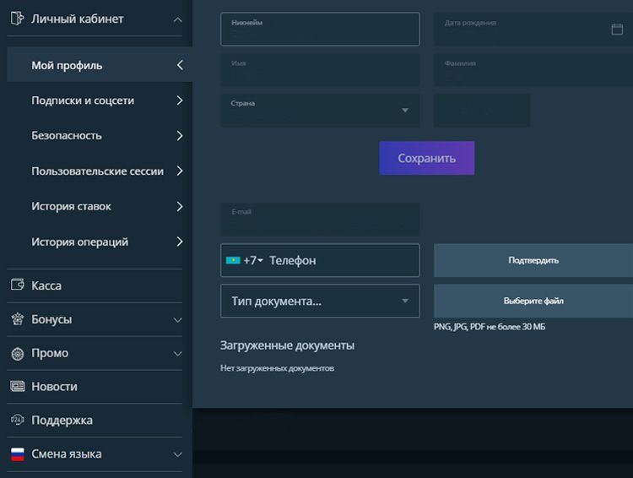Open the date of birth calendar icon

click(x=616, y=29)
